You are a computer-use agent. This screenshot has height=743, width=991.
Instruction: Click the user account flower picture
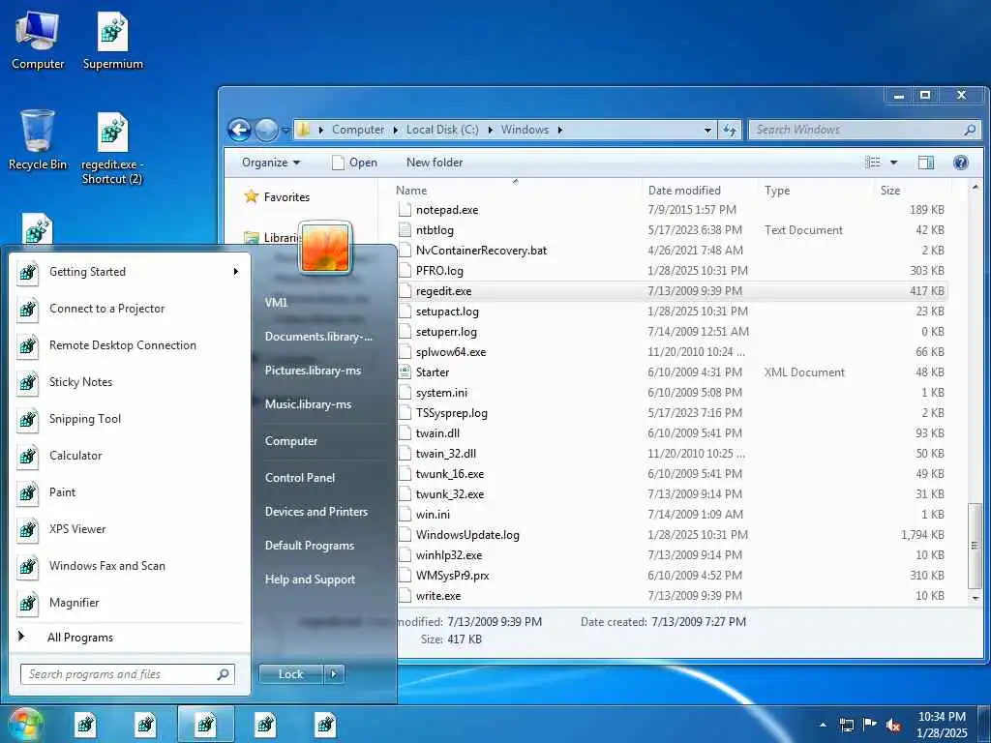(x=325, y=248)
